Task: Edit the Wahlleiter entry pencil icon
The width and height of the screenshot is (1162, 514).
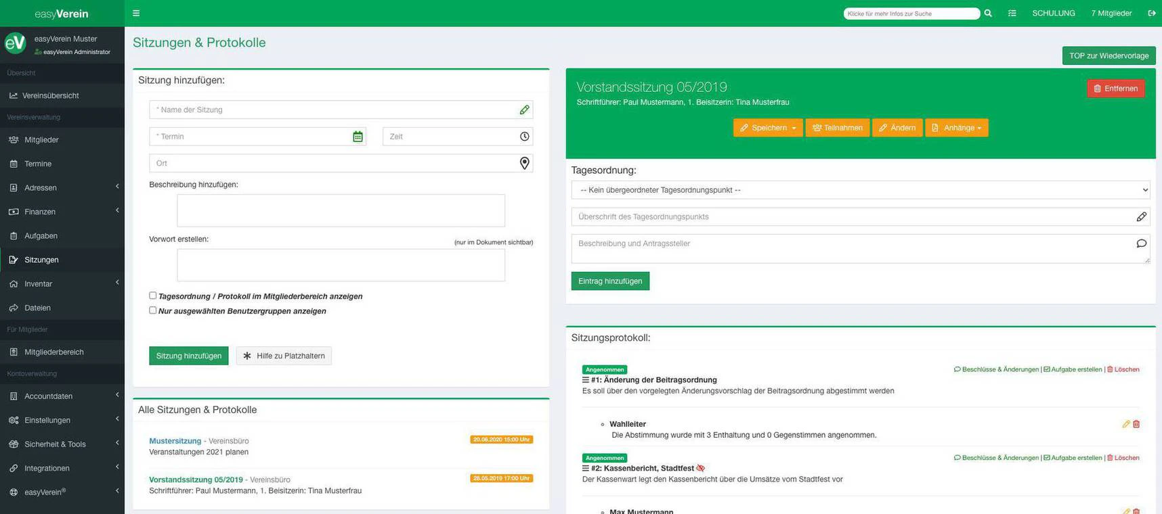Action: click(1126, 424)
